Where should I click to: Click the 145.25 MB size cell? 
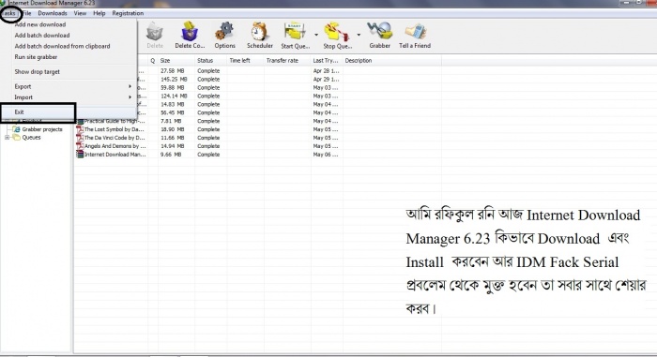click(x=174, y=80)
